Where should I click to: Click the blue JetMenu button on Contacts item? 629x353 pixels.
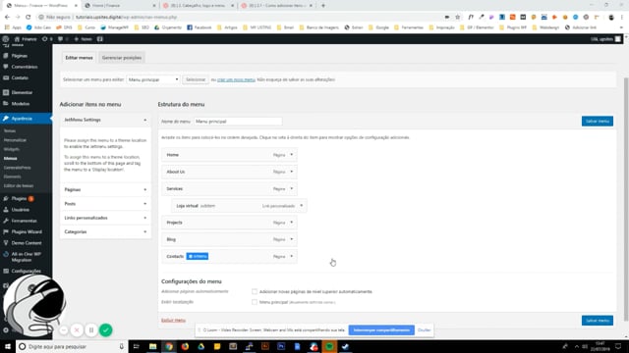pos(197,256)
